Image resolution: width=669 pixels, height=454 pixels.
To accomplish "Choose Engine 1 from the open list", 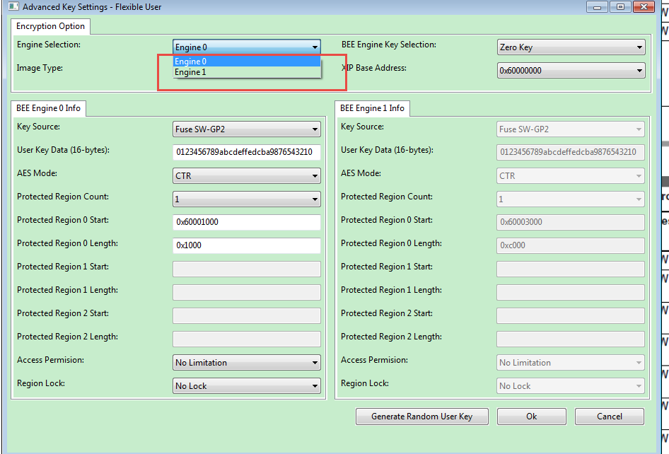I will 247,72.
